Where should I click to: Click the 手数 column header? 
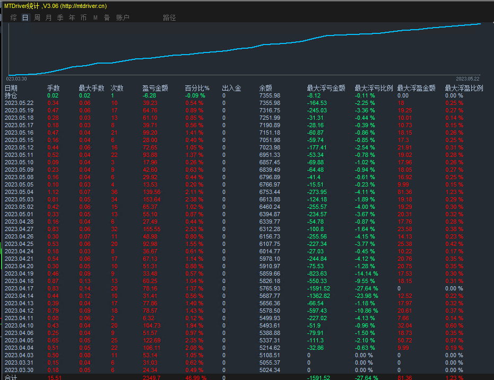click(x=53, y=88)
